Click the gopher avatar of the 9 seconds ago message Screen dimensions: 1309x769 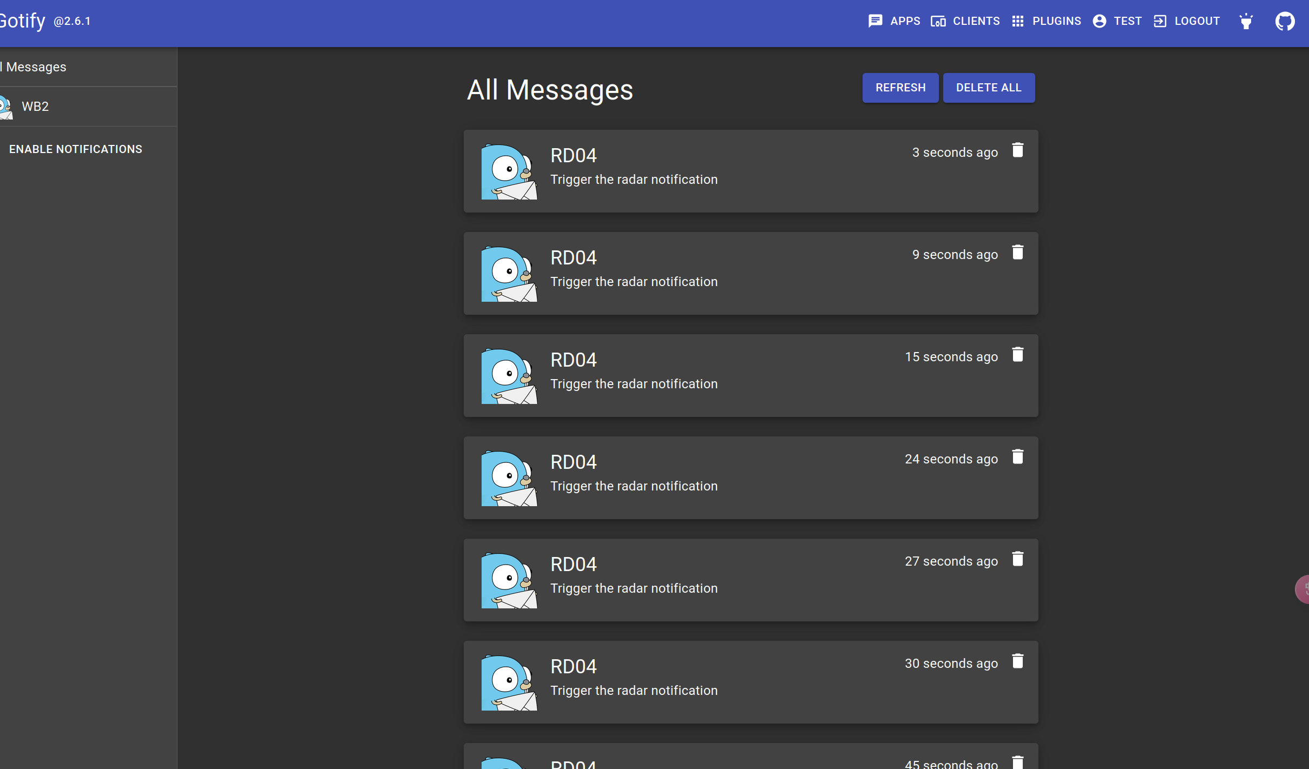[509, 274]
